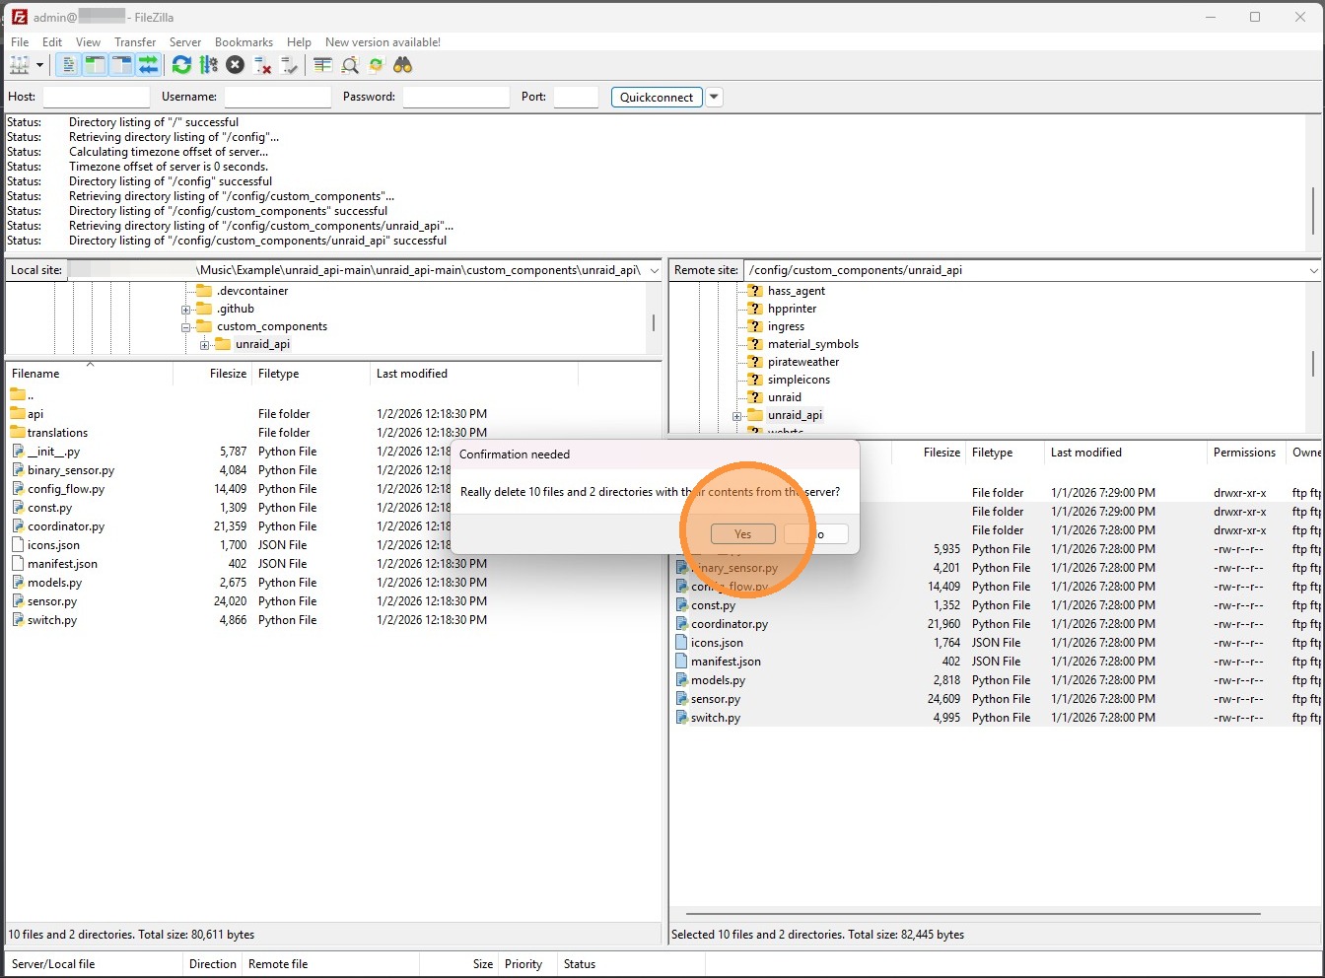Toggle the transfer queue display
1325x978 pixels.
click(148, 65)
